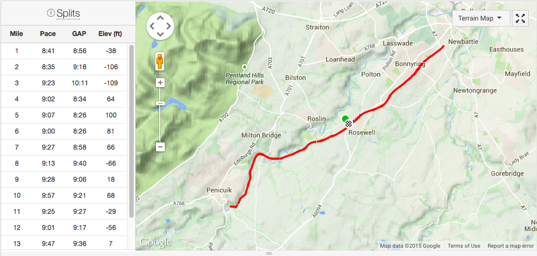Pan the map right using the arrow control

pyautogui.click(x=169, y=26)
